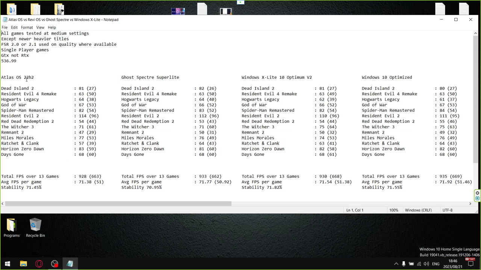The width and height of the screenshot is (481, 270).
Task: Click the 'Windows X-Lite 10 Optimum V2' heading
Action: click(x=277, y=77)
